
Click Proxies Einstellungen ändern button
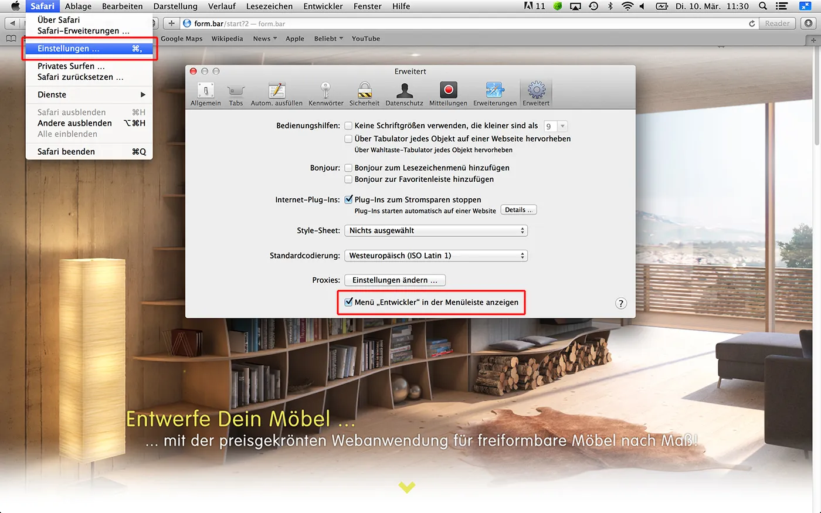pyautogui.click(x=395, y=280)
